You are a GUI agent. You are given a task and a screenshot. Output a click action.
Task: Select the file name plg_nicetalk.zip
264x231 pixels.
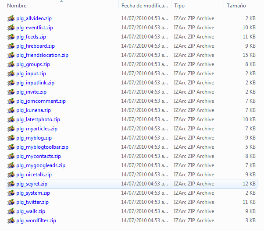34,175
